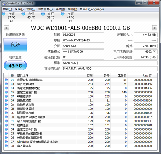The image size is (161, 154).
Task: Go to next disk with right arrow
Action: pos(155,28)
